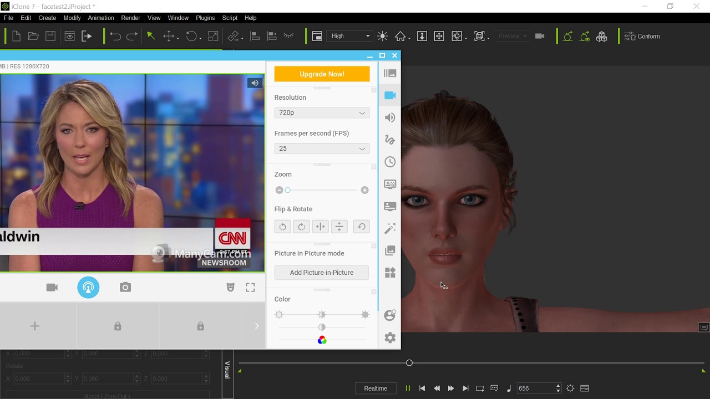Click the frame number field showing 656
Viewport: 710px width, 399px height.
point(535,388)
